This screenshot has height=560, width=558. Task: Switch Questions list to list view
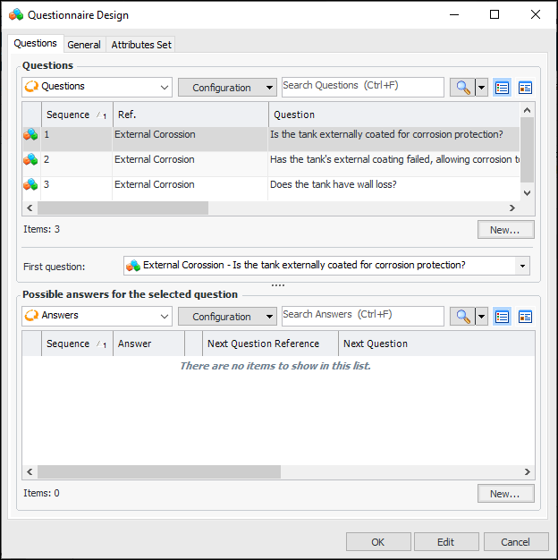502,88
